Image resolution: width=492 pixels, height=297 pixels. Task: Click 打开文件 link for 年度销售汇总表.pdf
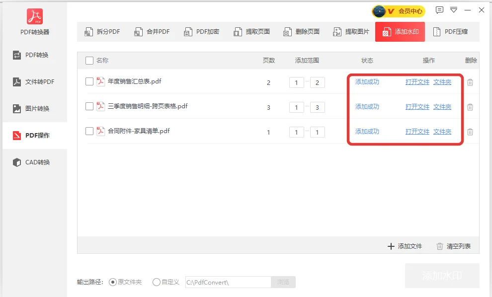click(417, 82)
